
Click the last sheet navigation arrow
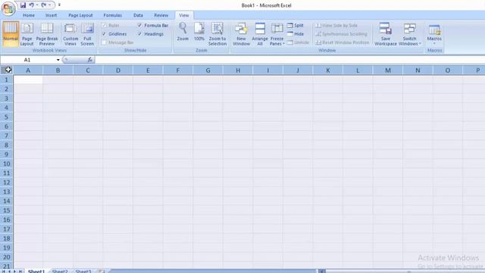click(x=20, y=271)
